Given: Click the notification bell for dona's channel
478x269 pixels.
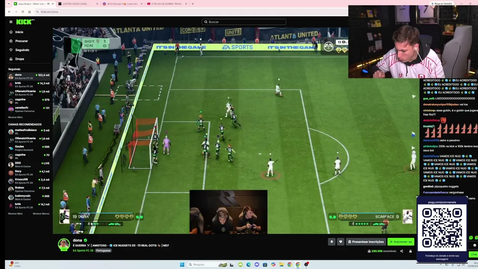Looking at the screenshot, I should tap(331, 242).
